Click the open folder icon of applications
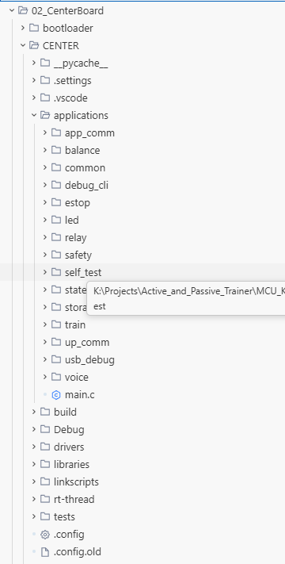 (x=45, y=116)
